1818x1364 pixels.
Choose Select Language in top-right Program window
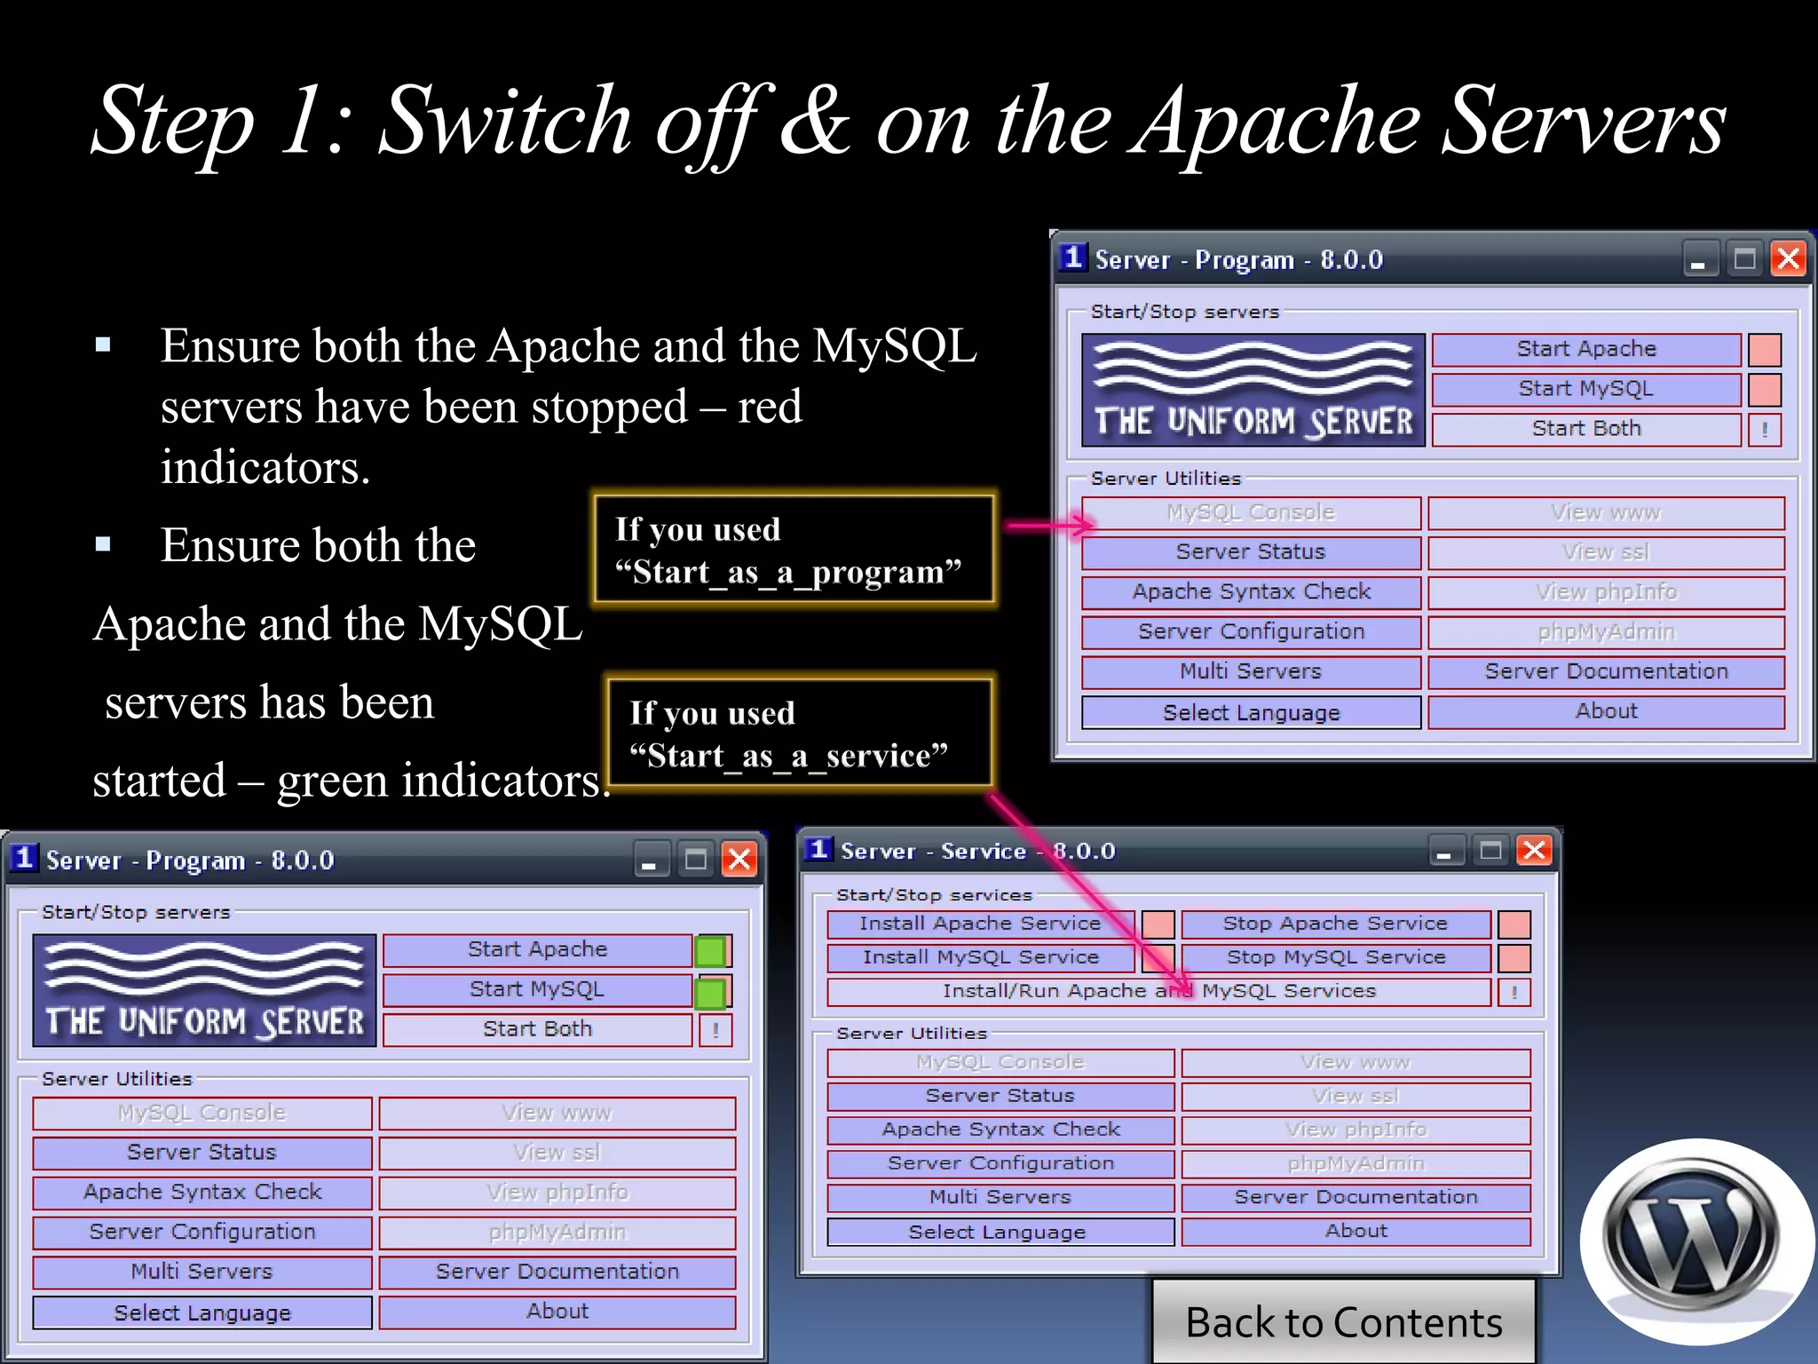point(1251,712)
